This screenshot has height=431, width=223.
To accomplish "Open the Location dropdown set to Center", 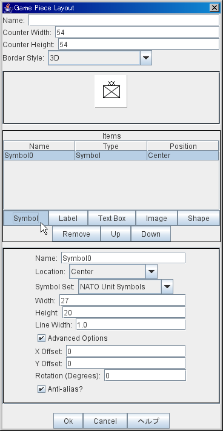I will pos(113,272).
